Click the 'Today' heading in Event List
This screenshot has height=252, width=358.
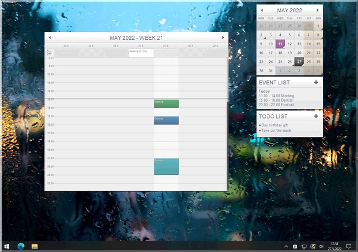(x=264, y=91)
